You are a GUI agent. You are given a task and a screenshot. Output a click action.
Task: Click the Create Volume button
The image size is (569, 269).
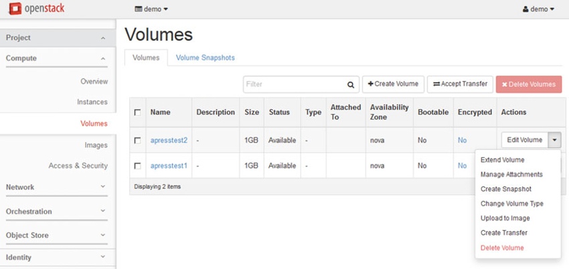coord(393,84)
